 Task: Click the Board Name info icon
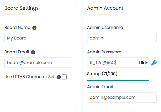click(34, 28)
